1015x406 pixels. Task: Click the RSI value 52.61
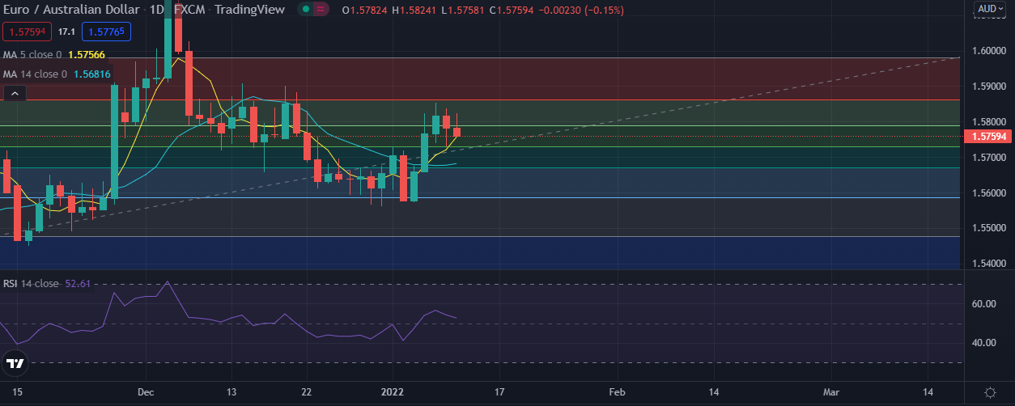click(x=78, y=284)
